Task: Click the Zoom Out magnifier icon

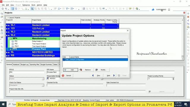Action: click(113, 9)
